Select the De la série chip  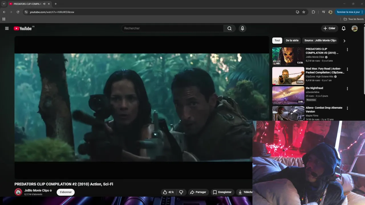292,40
